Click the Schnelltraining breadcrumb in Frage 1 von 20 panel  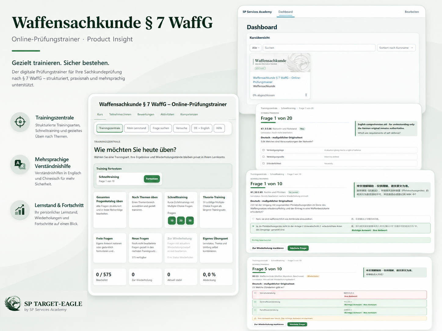click(288, 108)
